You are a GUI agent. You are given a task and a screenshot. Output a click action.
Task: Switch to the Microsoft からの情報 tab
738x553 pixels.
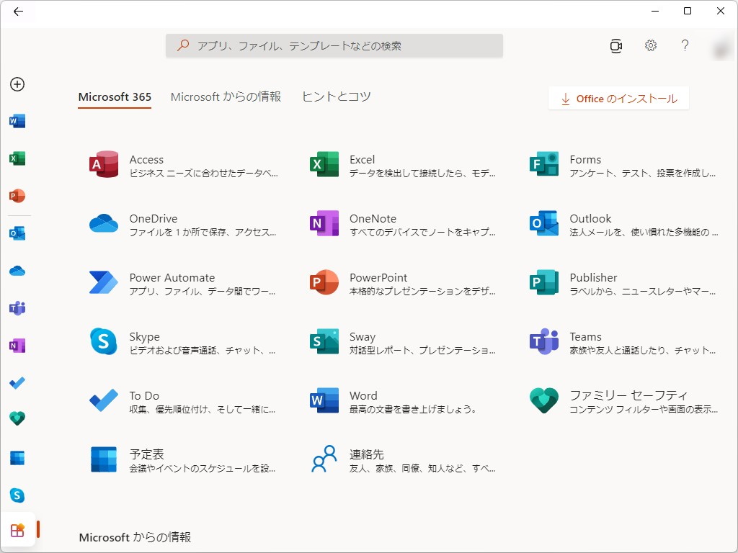click(x=226, y=96)
